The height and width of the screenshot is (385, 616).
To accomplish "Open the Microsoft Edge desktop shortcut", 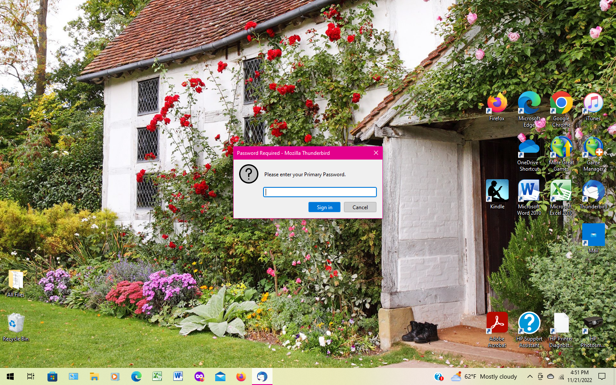I will point(529,110).
